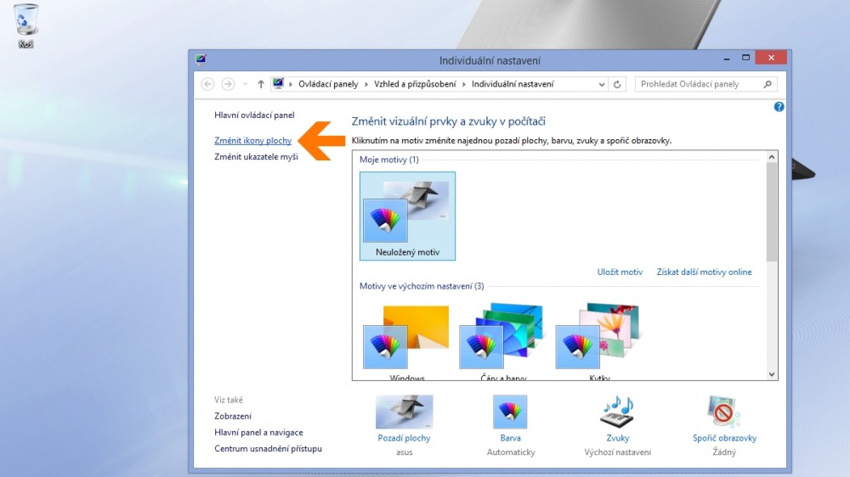
Task: Refresh the address bar view
Action: (x=618, y=84)
